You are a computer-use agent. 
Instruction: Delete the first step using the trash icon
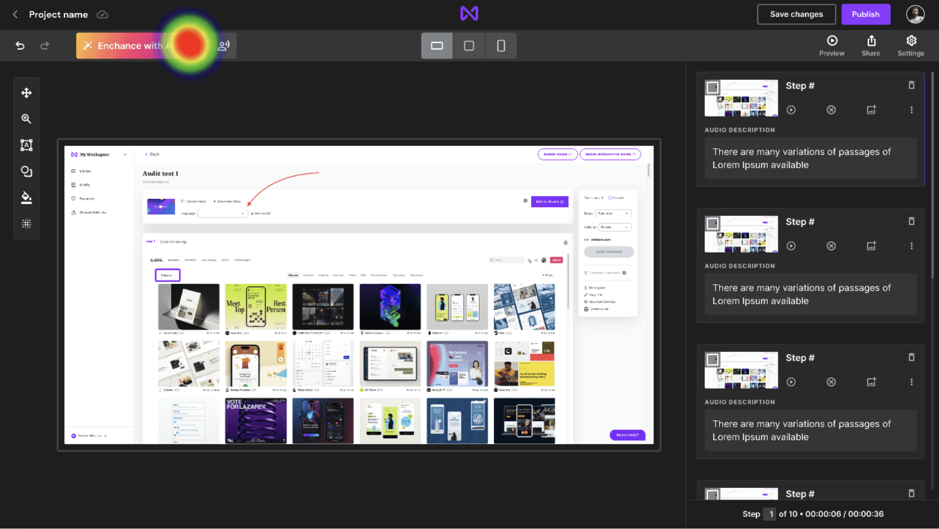(x=911, y=85)
